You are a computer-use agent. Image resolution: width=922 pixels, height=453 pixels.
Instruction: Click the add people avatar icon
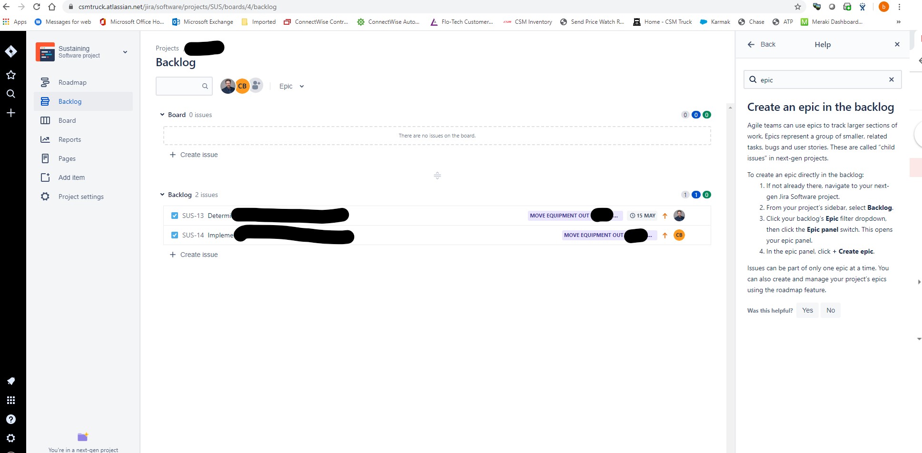tap(256, 86)
